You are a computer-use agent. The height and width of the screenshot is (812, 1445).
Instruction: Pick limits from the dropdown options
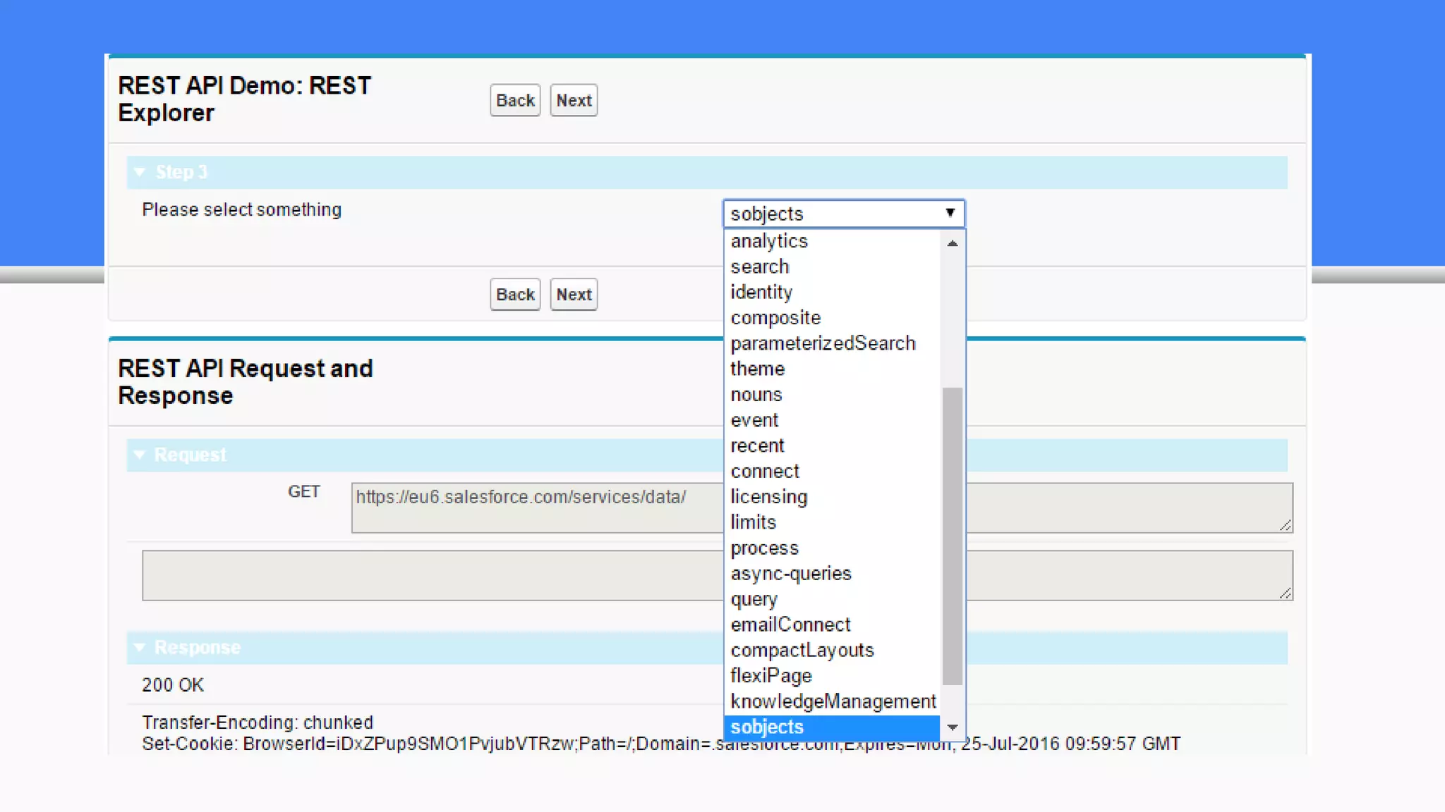[753, 522]
